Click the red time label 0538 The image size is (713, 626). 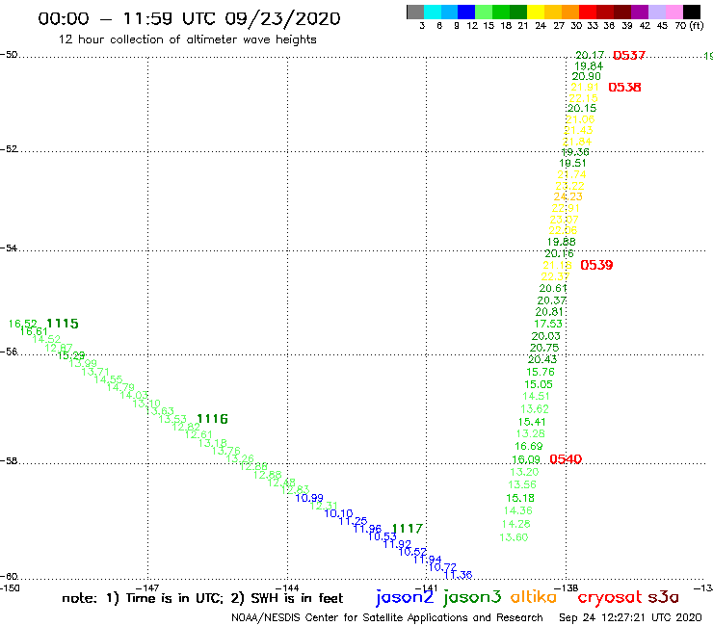click(624, 88)
